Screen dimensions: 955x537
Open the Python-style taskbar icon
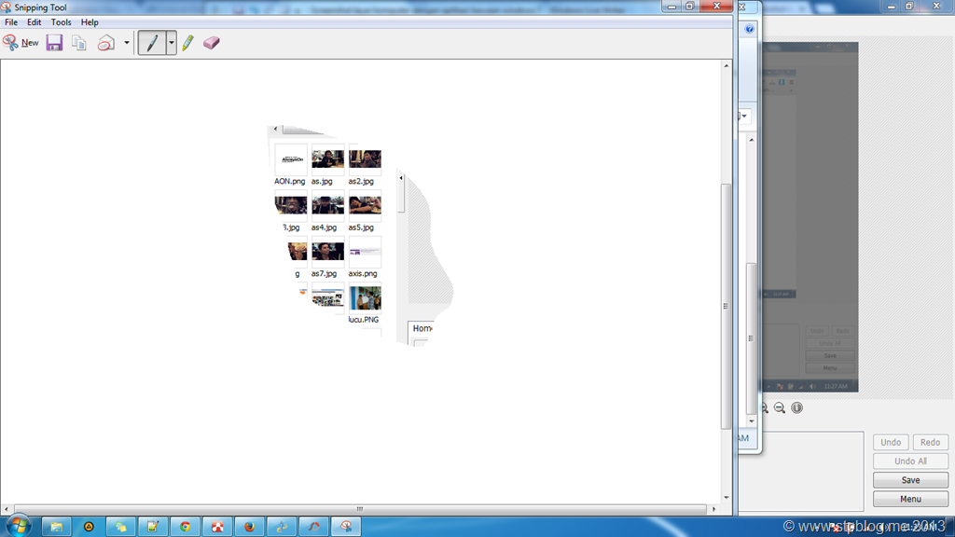[x=282, y=527]
